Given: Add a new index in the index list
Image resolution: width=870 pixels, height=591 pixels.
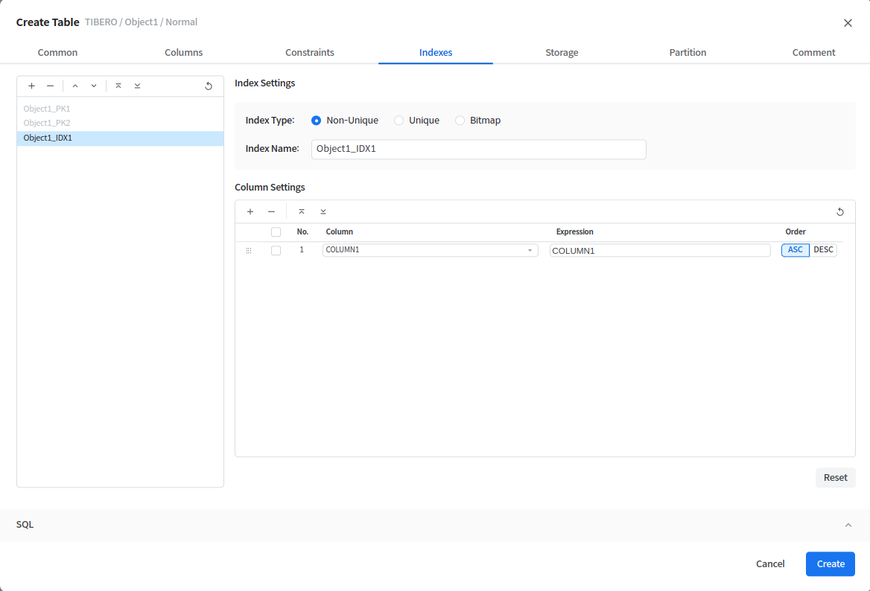Looking at the screenshot, I should tap(31, 86).
